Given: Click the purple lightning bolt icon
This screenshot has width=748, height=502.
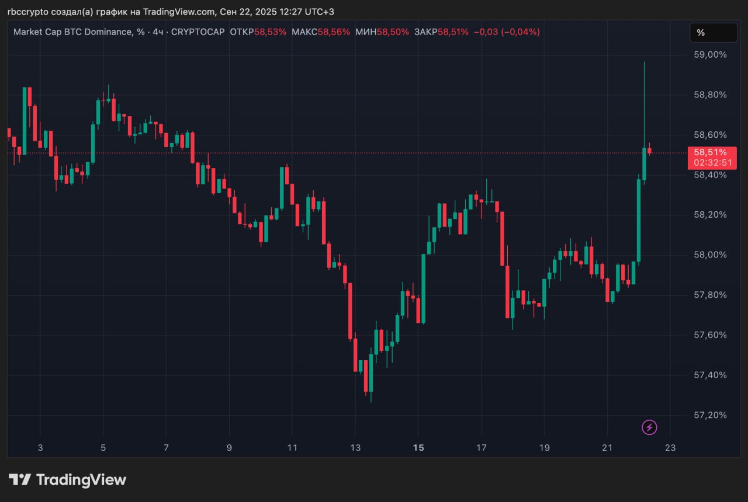Looking at the screenshot, I should pos(649,427).
